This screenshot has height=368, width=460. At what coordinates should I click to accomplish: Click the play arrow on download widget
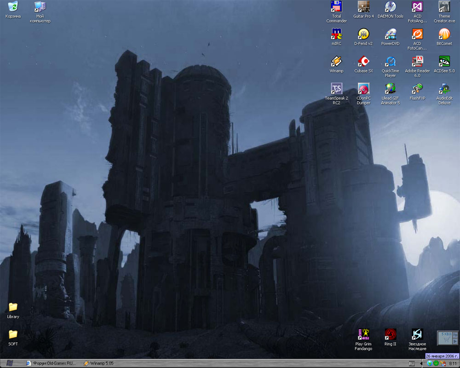click(455, 341)
